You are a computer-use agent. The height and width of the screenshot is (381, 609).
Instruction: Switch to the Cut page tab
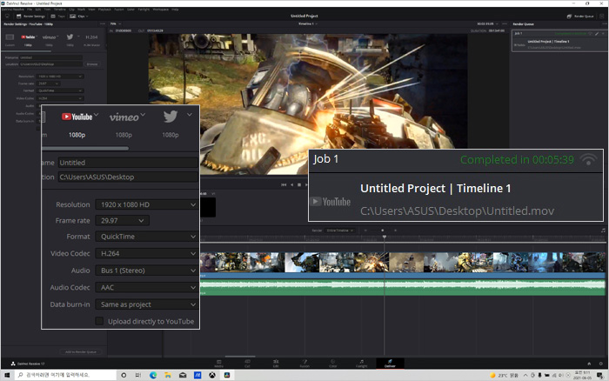[247, 364]
